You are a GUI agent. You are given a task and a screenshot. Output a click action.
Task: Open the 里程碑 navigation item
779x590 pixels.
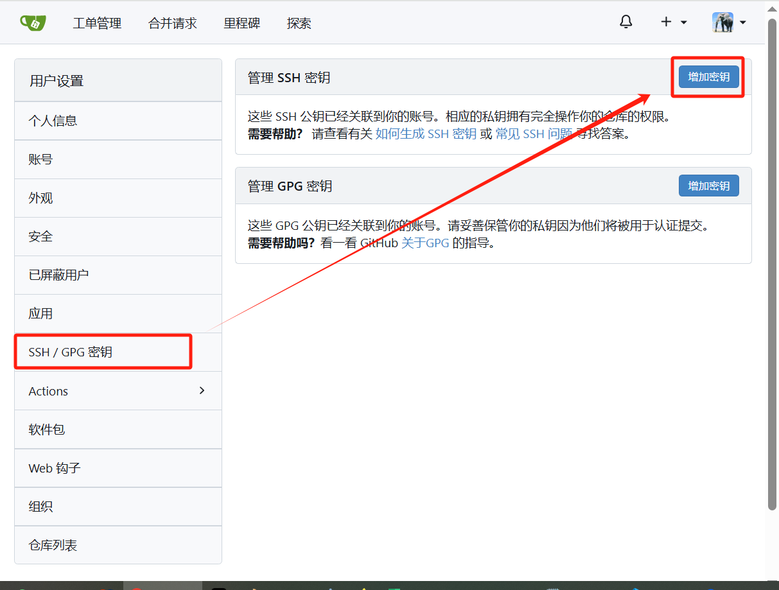[x=241, y=23]
